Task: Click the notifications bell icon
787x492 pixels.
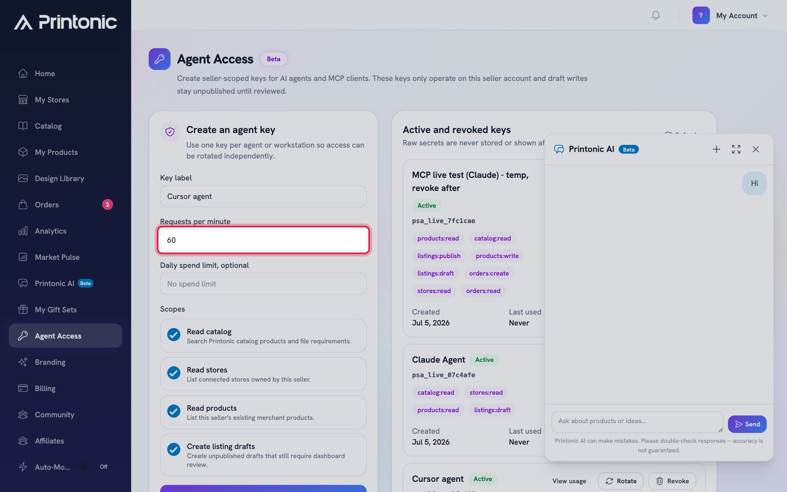Action: tap(655, 15)
